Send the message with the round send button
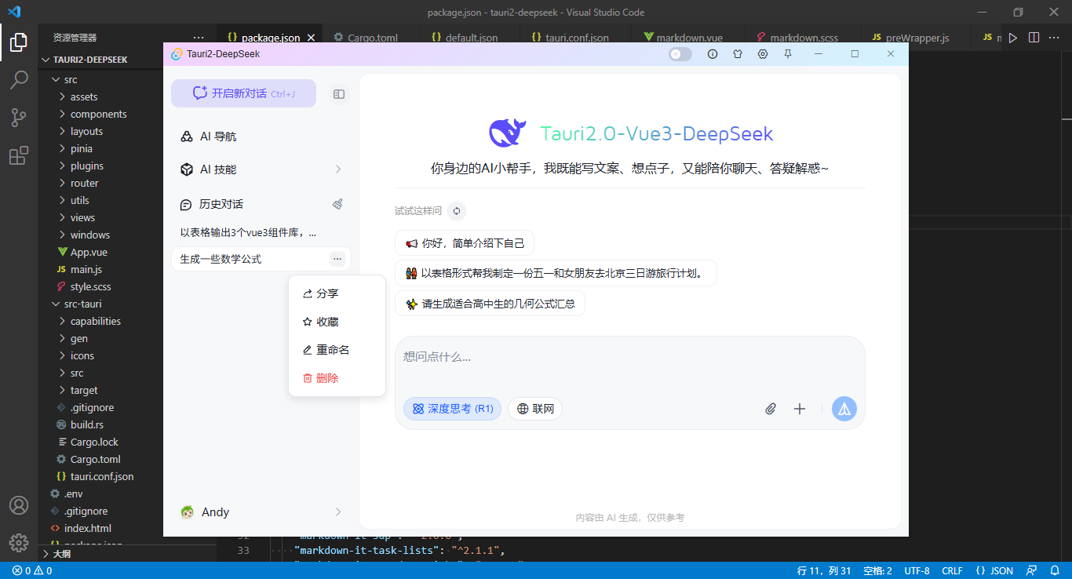Image resolution: width=1072 pixels, height=579 pixels. coord(844,409)
